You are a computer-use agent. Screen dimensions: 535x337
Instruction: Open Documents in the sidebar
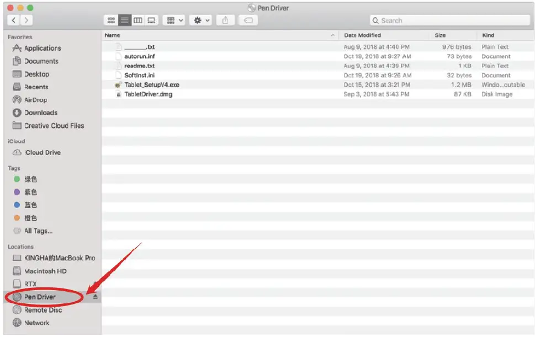pyautogui.click(x=41, y=61)
